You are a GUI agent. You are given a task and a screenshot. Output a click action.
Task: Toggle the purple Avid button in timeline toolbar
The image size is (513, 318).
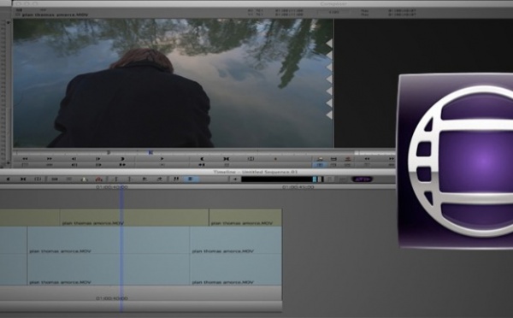(363, 179)
